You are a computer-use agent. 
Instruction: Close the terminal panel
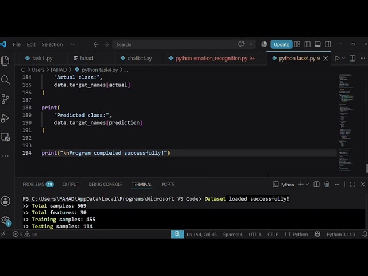coord(363,184)
